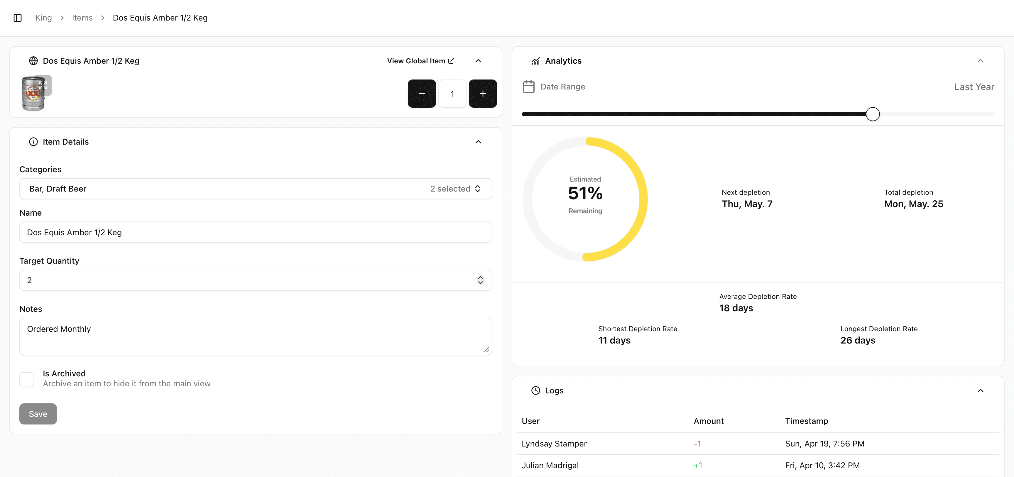
Task: Click timestamp Sun, Apr 19, 7:56 PM
Action: click(825, 444)
